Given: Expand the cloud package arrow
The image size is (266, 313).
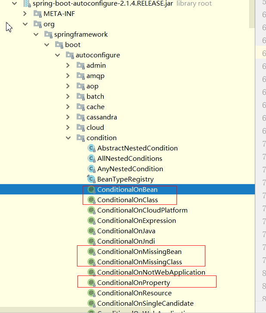Looking at the screenshot, I should coord(68,128).
